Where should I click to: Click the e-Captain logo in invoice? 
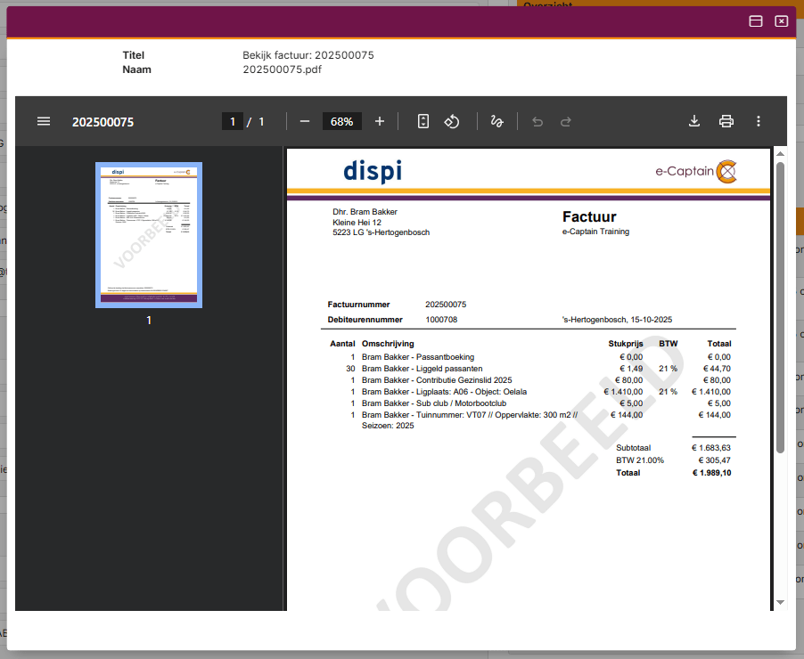[x=695, y=171]
